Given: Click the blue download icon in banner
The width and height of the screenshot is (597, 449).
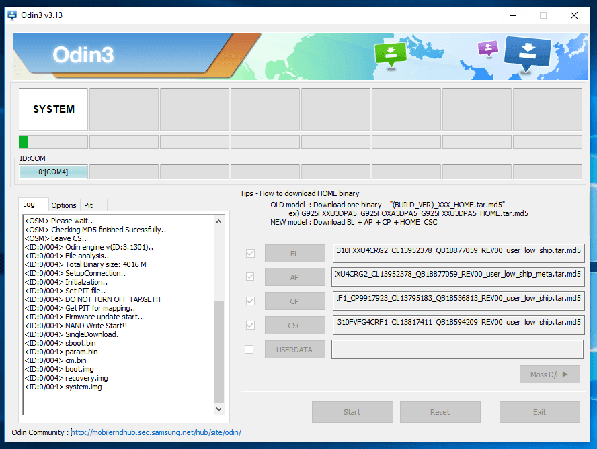Looking at the screenshot, I should (527, 54).
